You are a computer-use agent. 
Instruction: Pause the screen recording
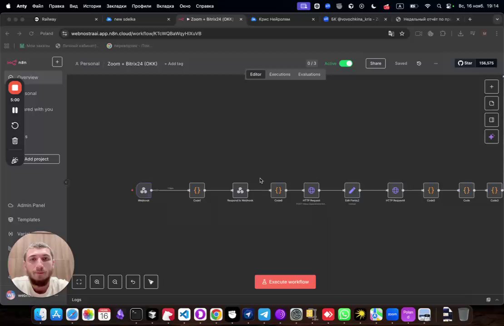tap(15, 110)
